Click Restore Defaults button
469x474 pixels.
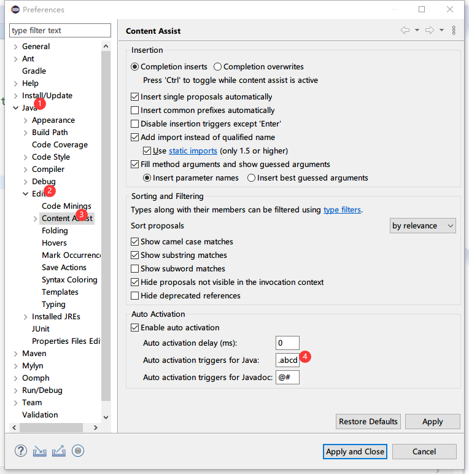click(368, 421)
